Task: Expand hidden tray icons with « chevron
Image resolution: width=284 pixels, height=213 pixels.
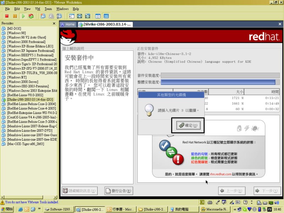Action: [x=235, y=209]
